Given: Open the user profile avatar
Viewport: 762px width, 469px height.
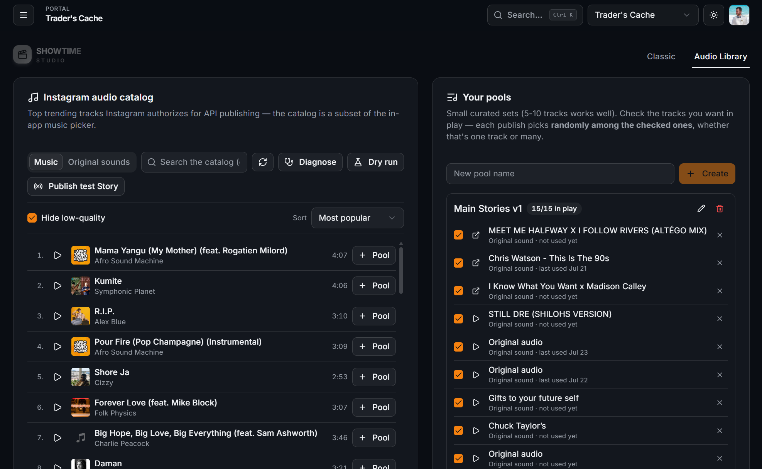Looking at the screenshot, I should [739, 15].
